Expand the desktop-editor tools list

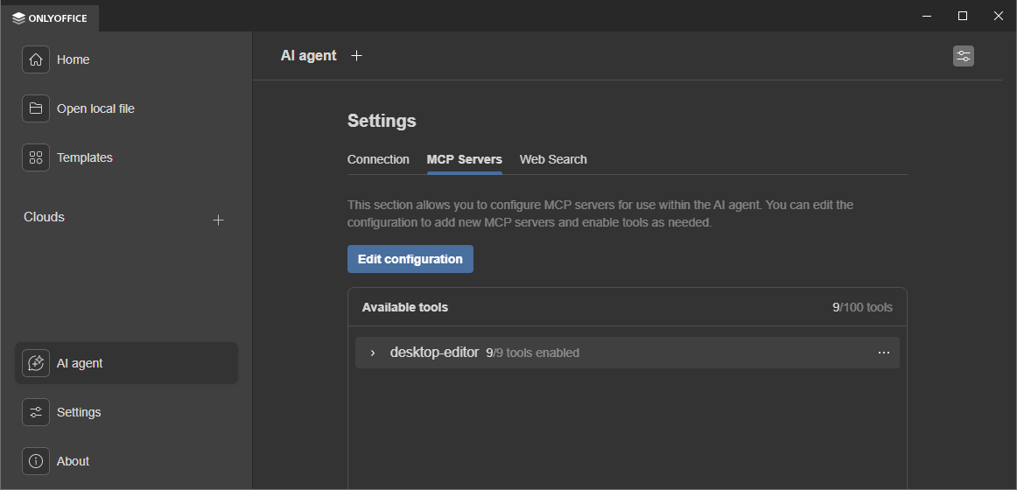click(x=373, y=353)
